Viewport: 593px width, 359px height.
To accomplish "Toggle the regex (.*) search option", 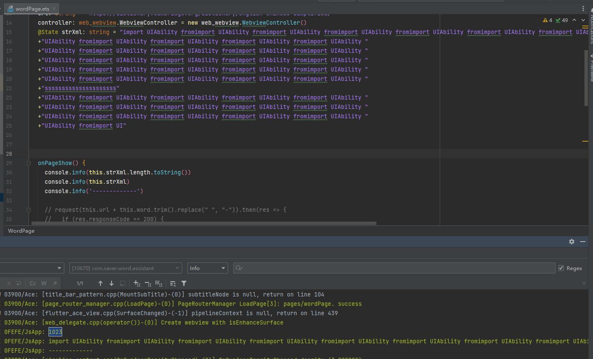I will coord(55,283).
